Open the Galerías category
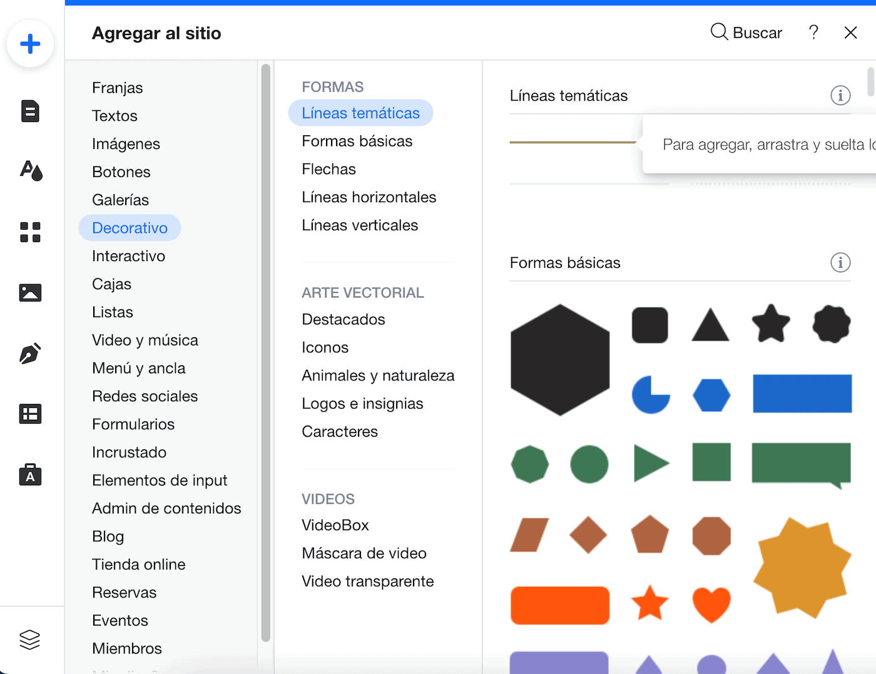The width and height of the screenshot is (876, 674). click(120, 200)
